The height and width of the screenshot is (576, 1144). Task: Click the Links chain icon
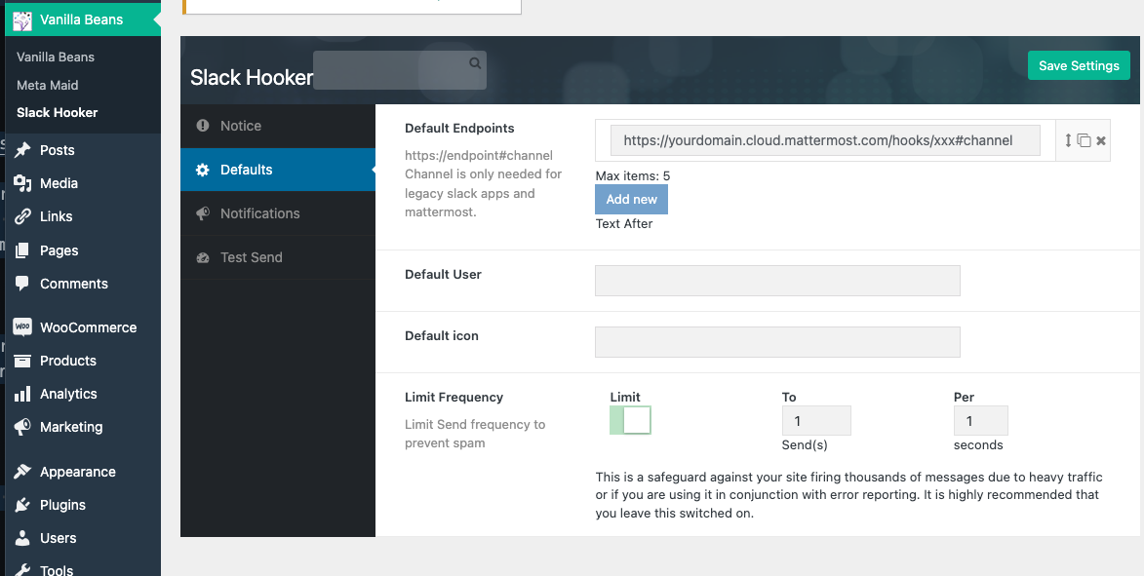tap(22, 216)
